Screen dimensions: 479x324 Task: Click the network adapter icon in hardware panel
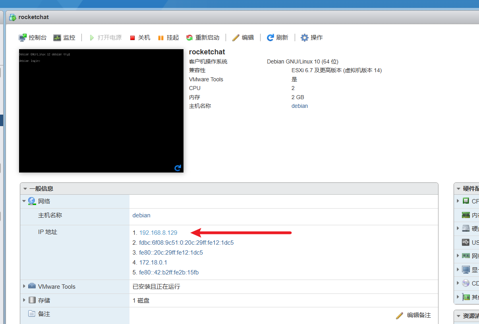(466, 256)
